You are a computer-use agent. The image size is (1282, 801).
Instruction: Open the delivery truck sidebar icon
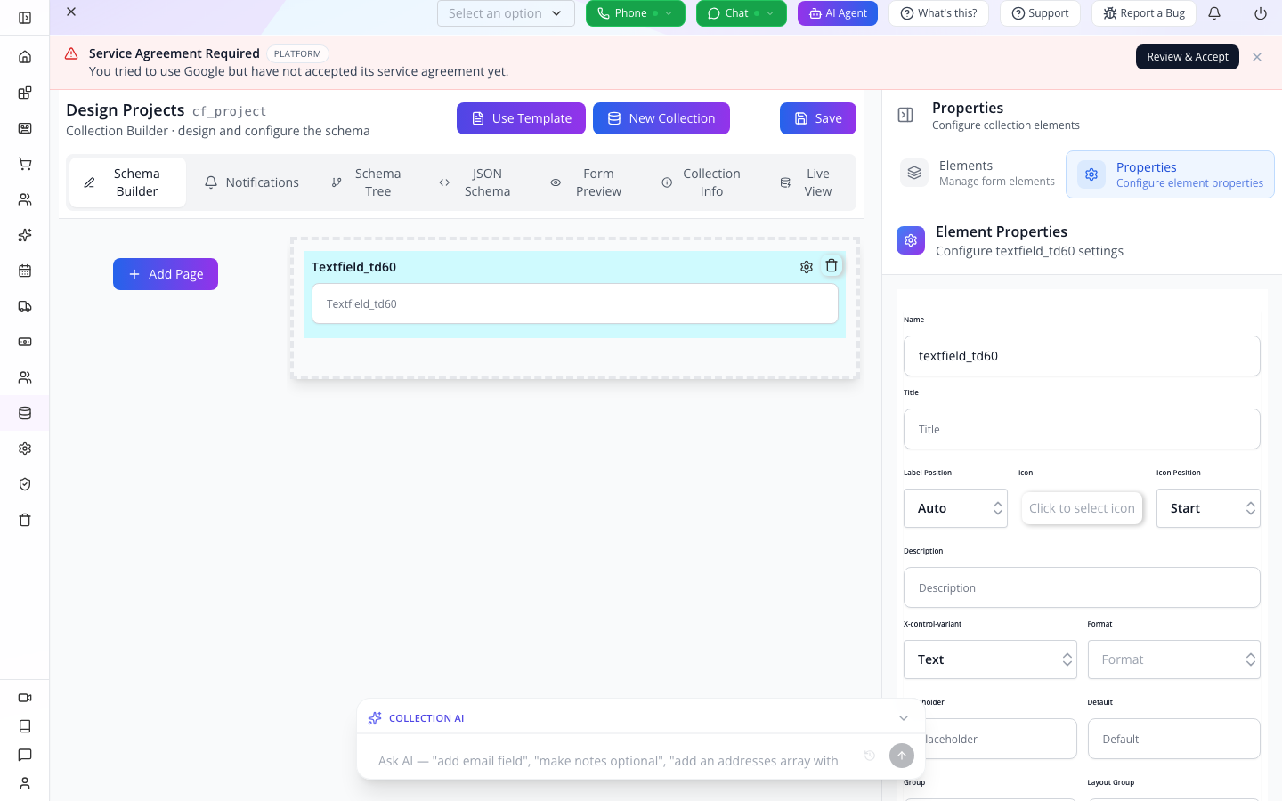[25, 306]
